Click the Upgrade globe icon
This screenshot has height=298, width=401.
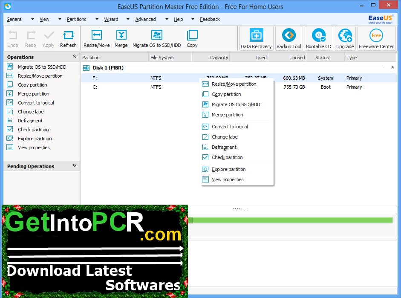pos(345,35)
